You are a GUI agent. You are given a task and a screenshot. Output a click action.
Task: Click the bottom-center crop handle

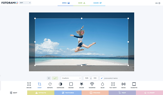click(81, 65)
